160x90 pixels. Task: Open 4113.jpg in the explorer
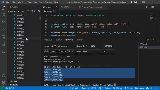coord(20,15)
